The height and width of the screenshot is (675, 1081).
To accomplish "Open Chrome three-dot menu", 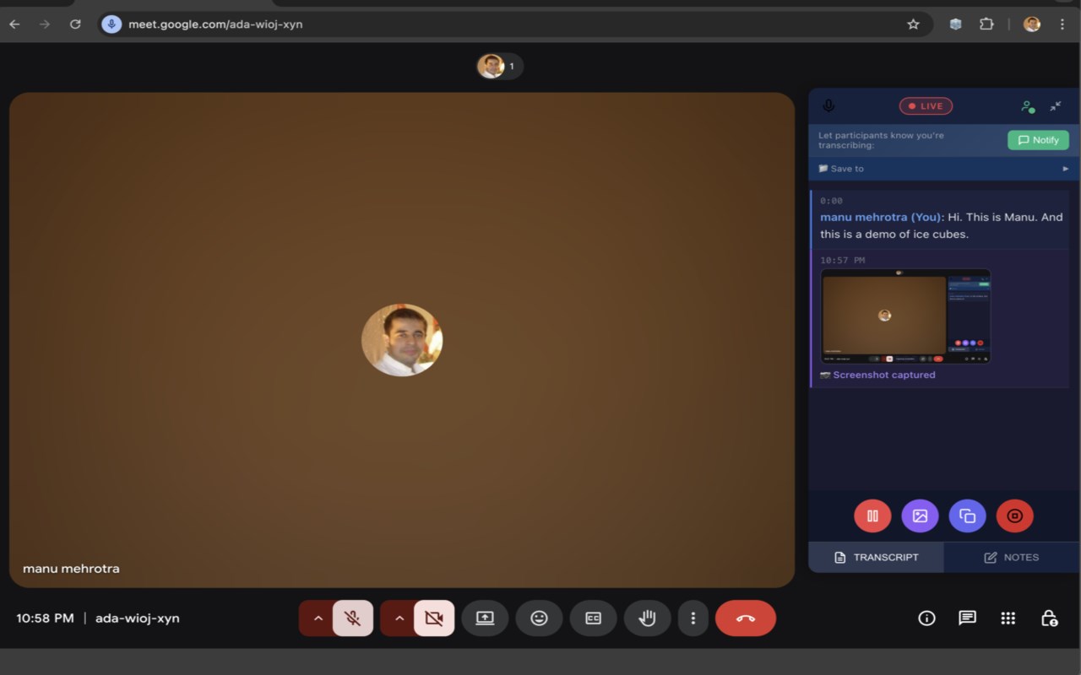I will (x=1062, y=24).
